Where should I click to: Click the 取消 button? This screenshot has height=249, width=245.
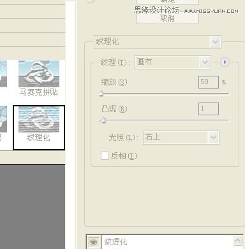click(168, 18)
